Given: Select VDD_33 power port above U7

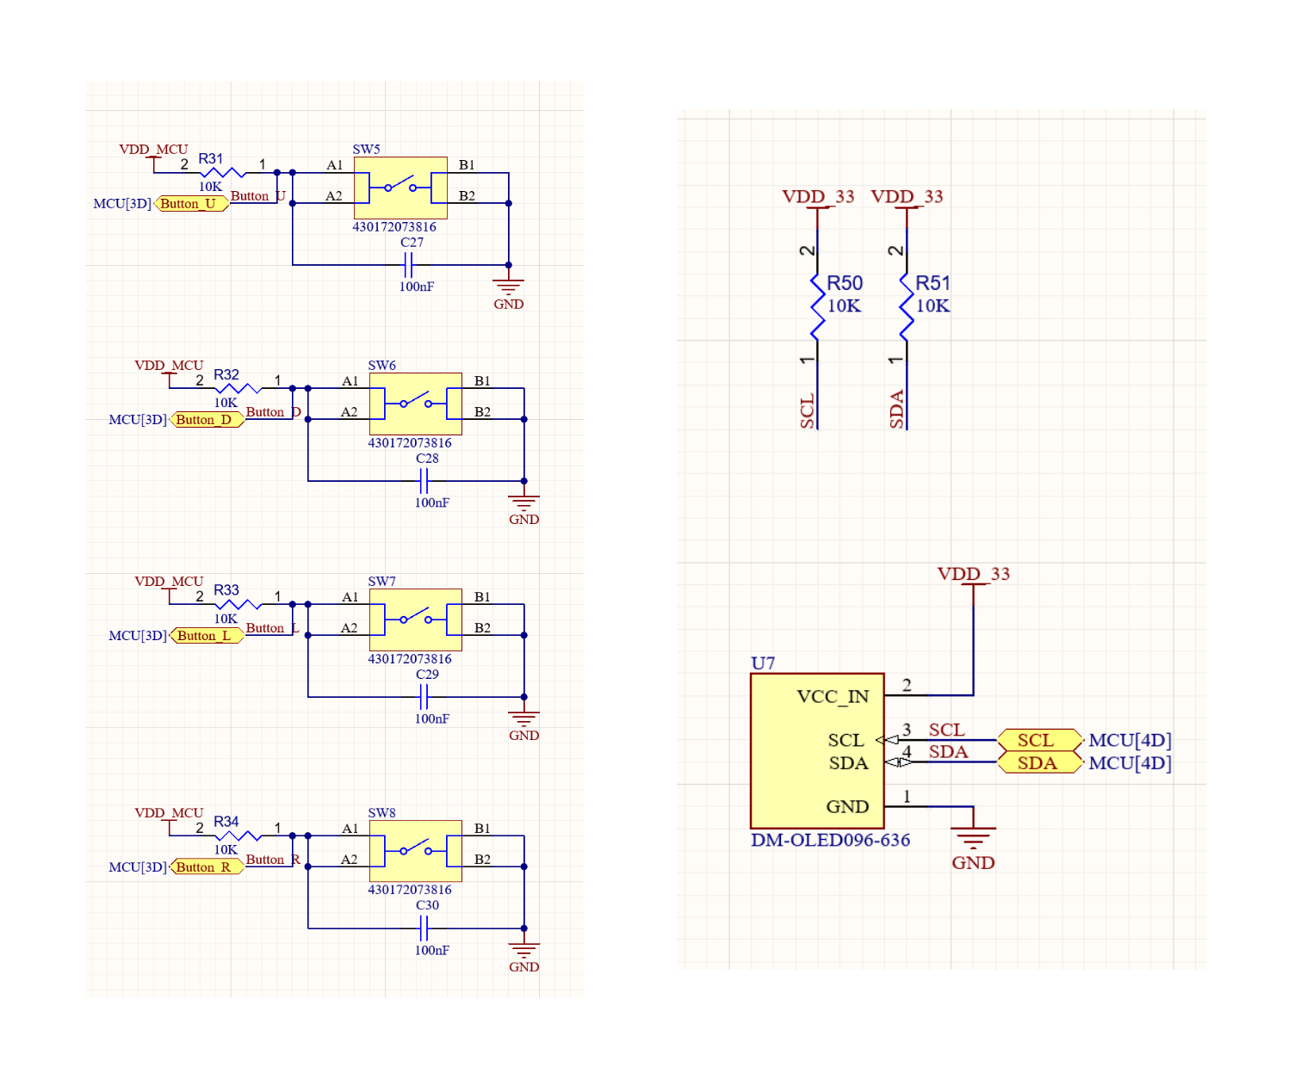Looking at the screenshot, I should (x=973, y=575).
